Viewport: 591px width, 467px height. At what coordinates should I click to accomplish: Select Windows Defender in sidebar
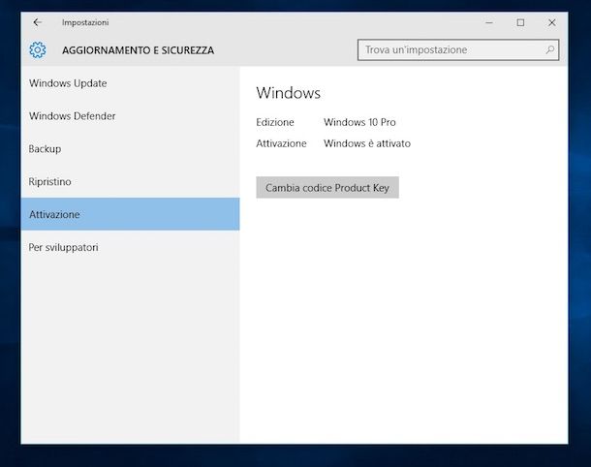(x=131, y=116)
